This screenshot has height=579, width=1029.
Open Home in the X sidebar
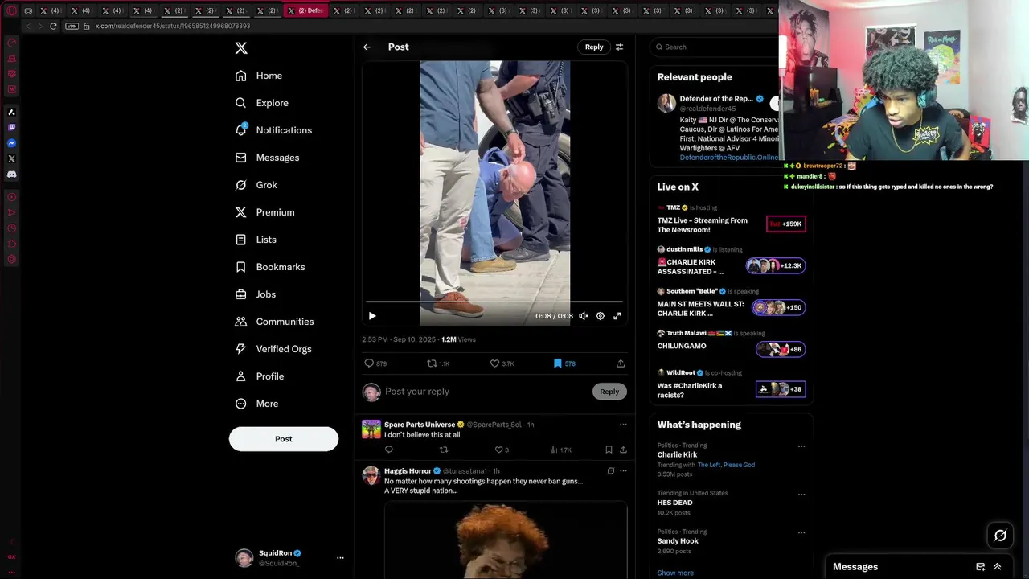coord(259,76)
